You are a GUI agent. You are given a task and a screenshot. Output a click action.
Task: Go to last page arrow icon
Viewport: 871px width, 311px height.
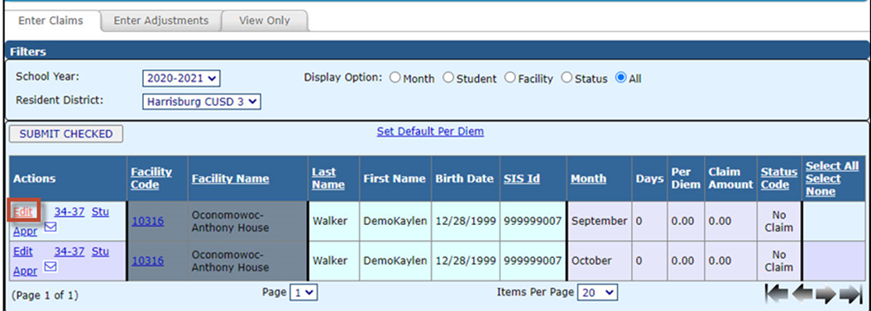click(x=850, y=294)
